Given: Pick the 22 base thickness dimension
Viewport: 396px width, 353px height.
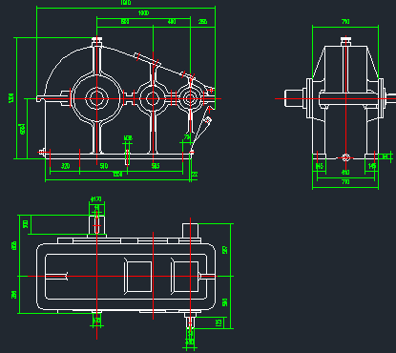Looking at the screenshot, I should (195, 175).
